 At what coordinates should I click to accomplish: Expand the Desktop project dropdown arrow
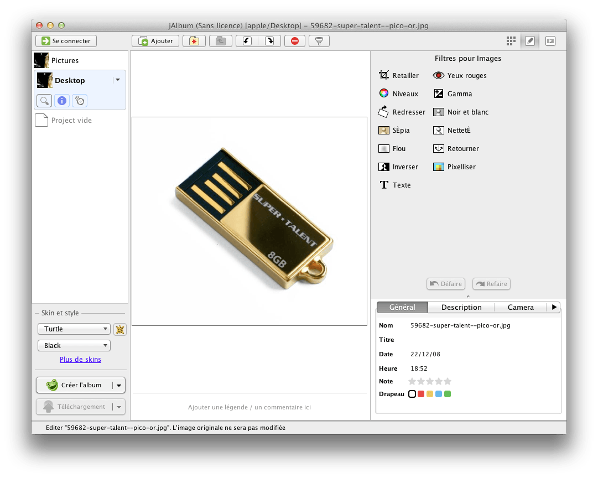[x=118, y=80]
